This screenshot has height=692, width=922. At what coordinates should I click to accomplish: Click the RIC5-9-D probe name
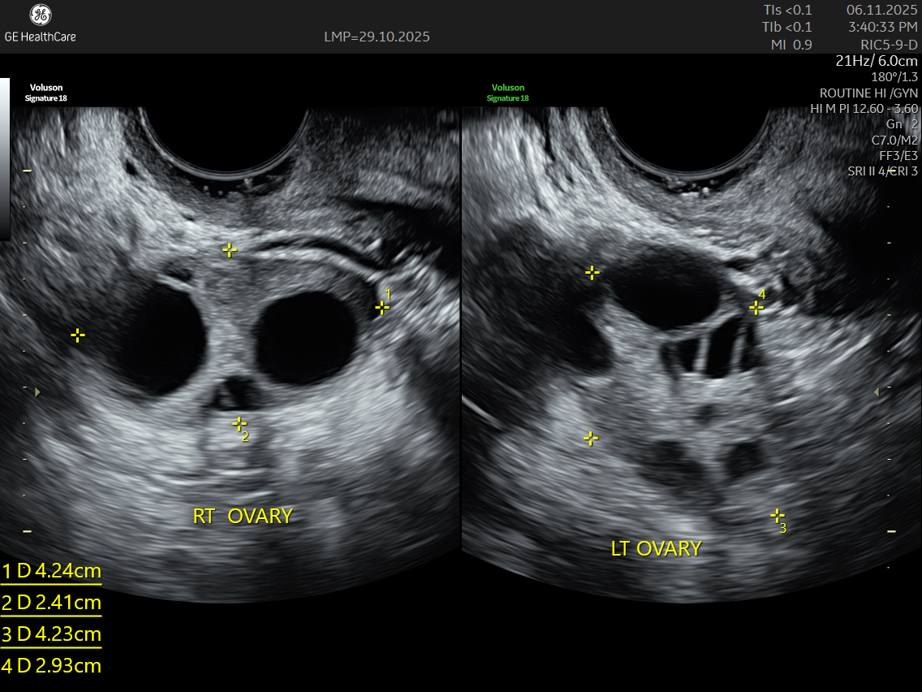[889, 45]
